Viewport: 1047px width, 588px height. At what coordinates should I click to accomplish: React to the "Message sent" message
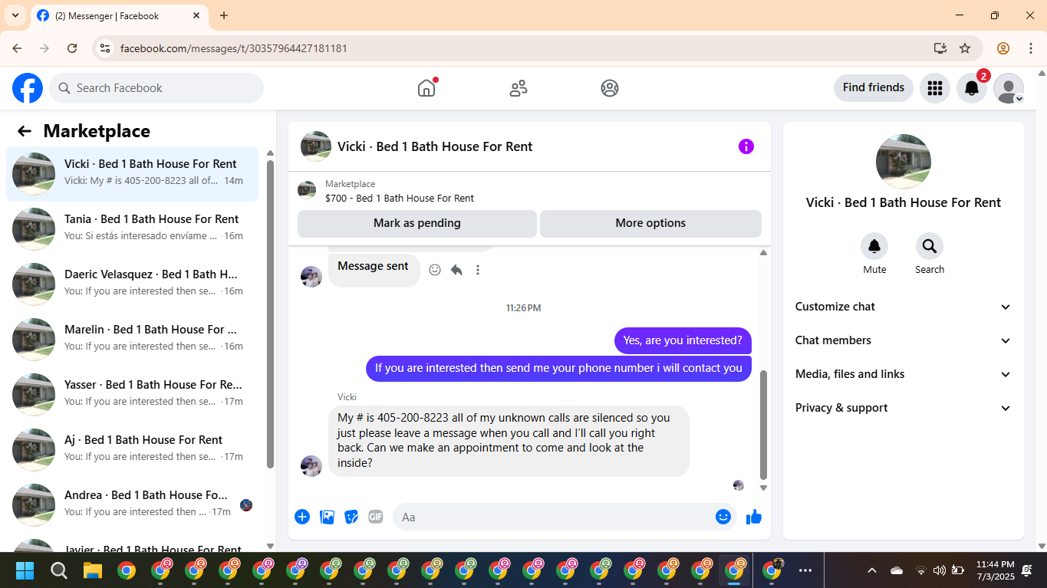(x=435, y=270)
